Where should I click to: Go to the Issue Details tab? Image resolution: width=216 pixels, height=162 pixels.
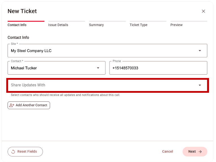pos(58,25)
